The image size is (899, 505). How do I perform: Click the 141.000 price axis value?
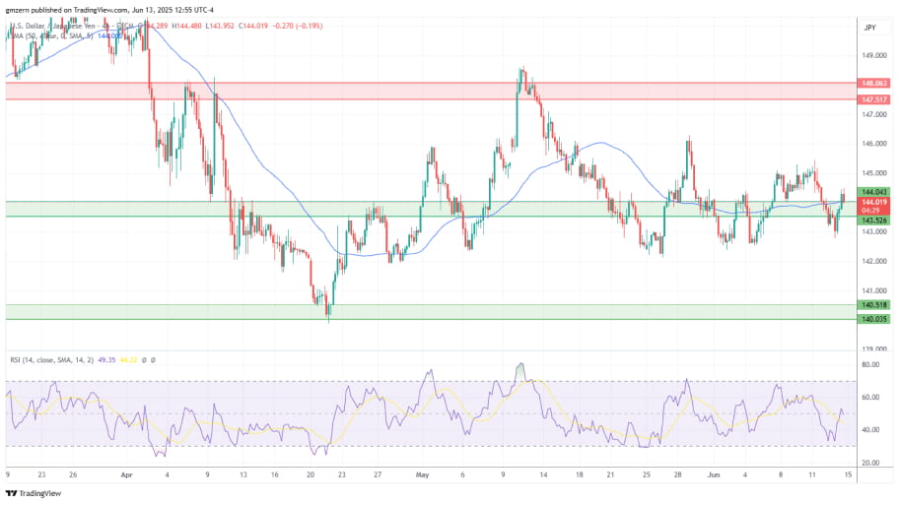(x=875, y=290)
